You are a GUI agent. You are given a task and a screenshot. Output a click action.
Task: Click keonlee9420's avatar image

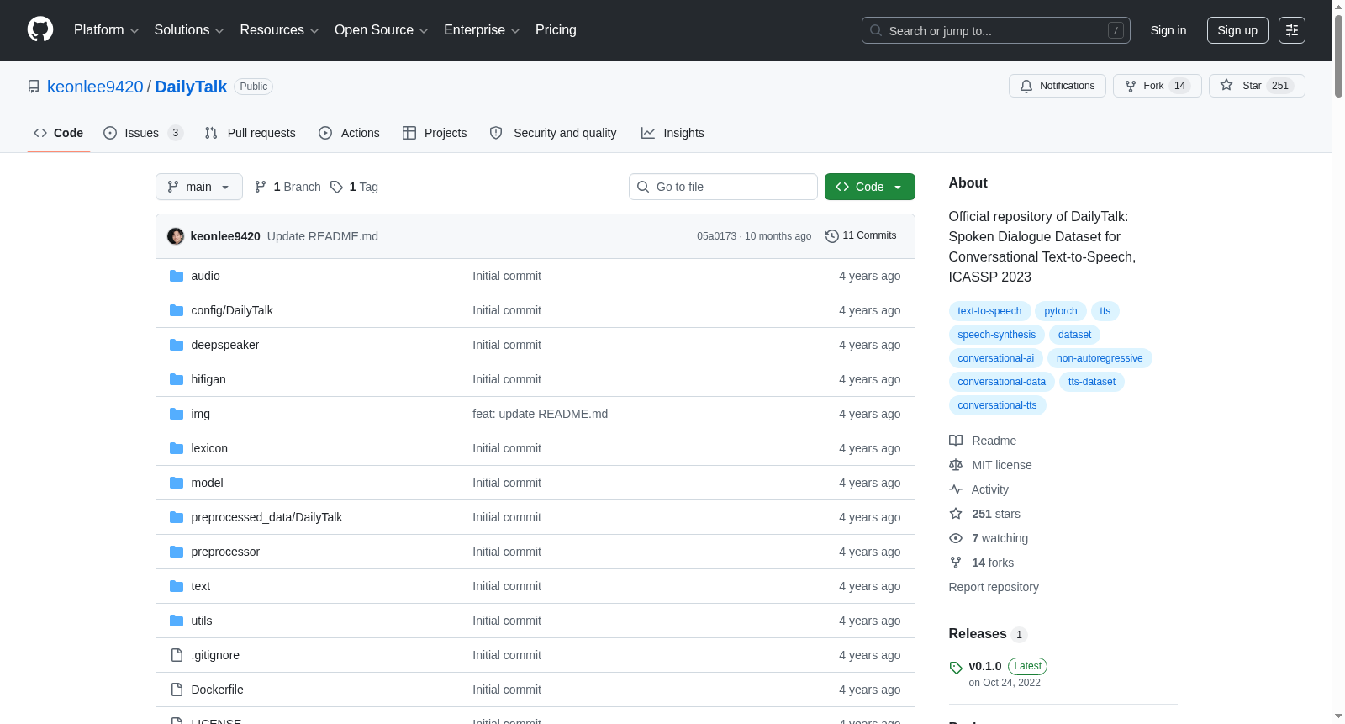pyautogui.click(x=176, y=236)
